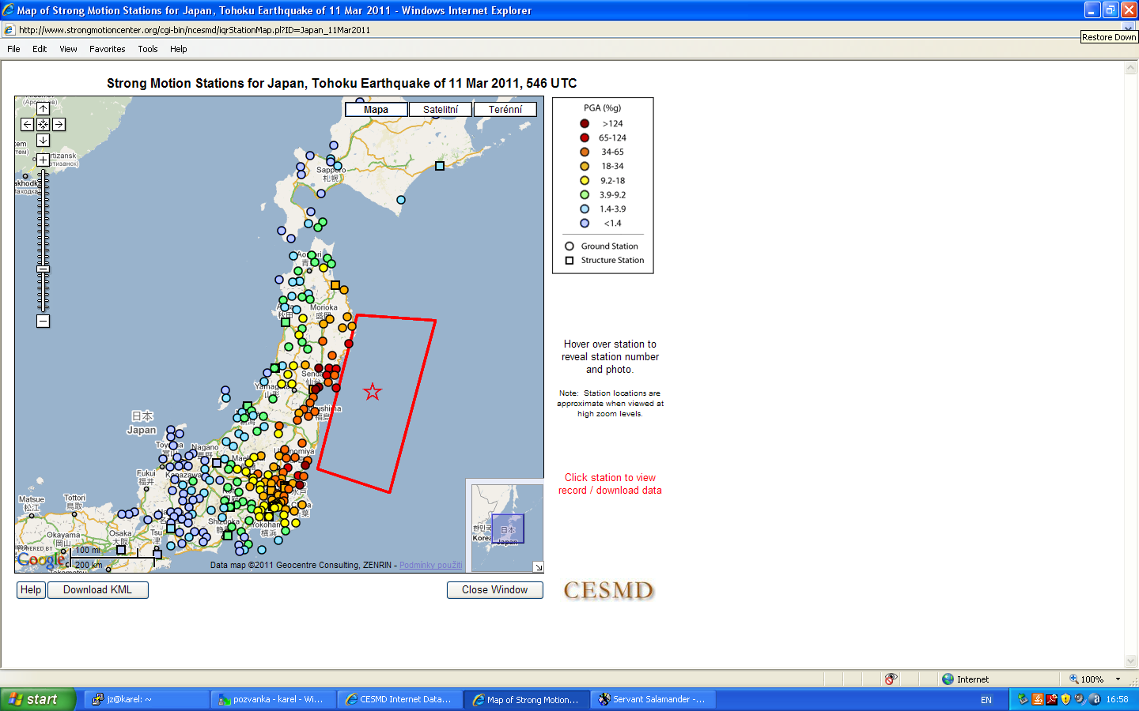Viewport: 1139px width, 711px height.
Task: Collapse the overview mini-map with its corner arrow
Action: (x=538, y=566)
